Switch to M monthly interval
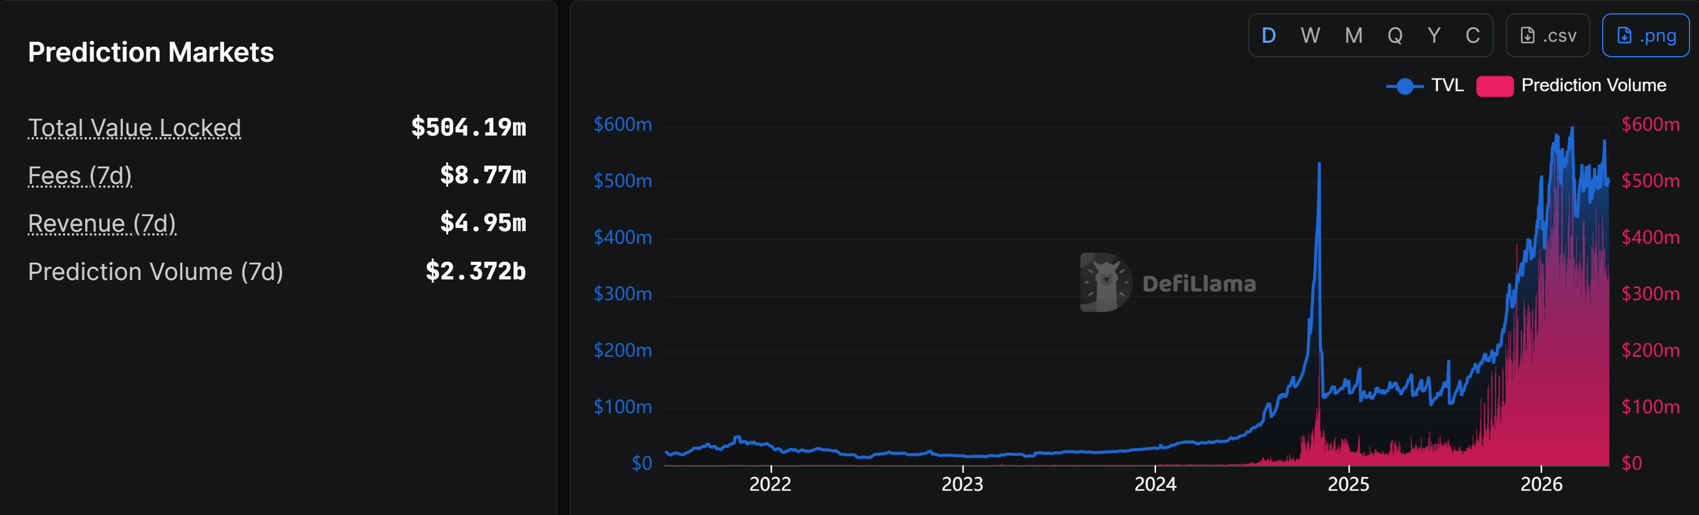Screen dimensions: 1699x515 [x=1354, y=36]
